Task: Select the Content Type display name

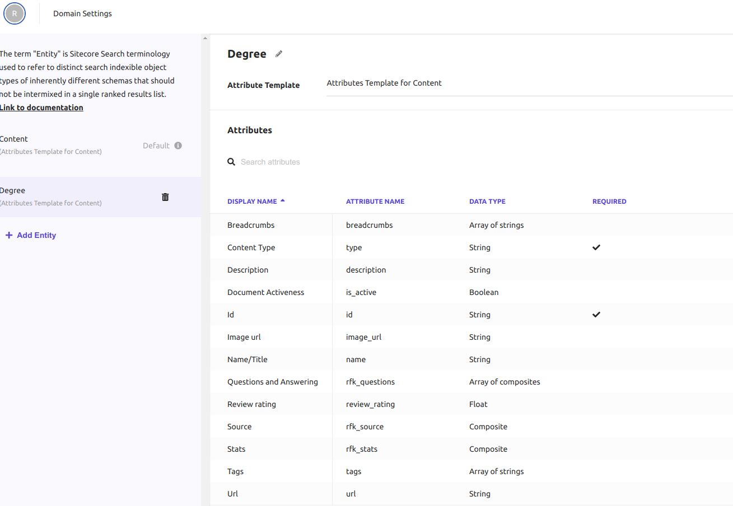Action: (251, 247)
